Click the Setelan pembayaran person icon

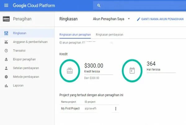[x=6, y=68]
